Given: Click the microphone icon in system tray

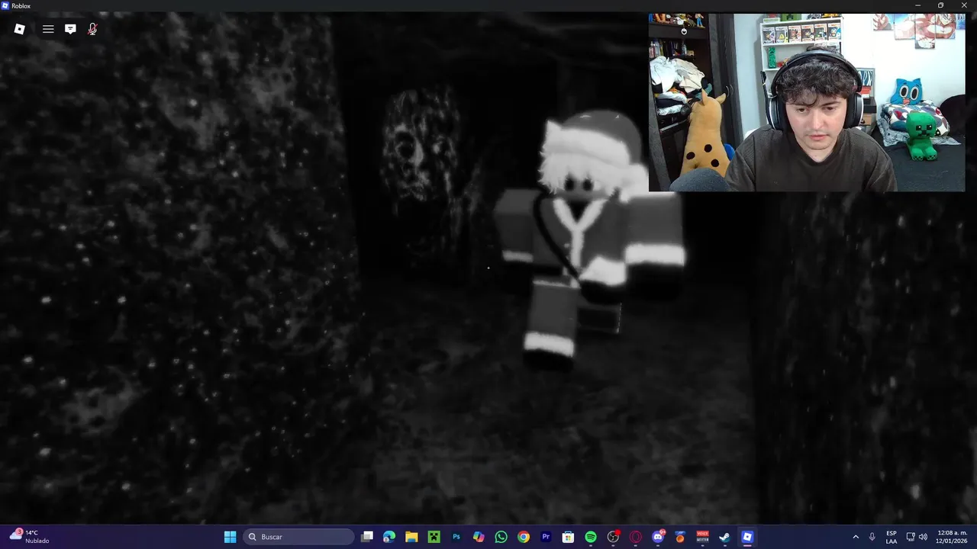Looking at the screenshot, I should click(872, 537).
